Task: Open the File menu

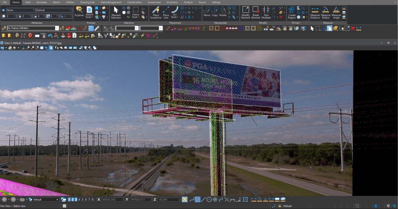Action: [5, 2]
